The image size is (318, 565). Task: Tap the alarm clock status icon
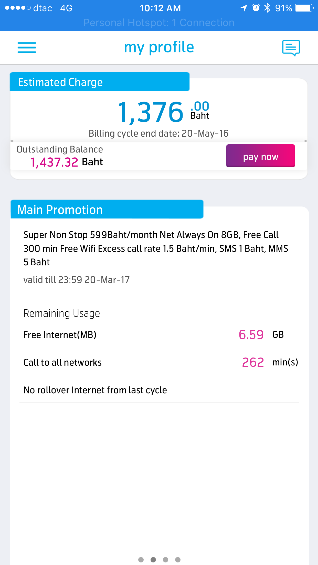256,8
